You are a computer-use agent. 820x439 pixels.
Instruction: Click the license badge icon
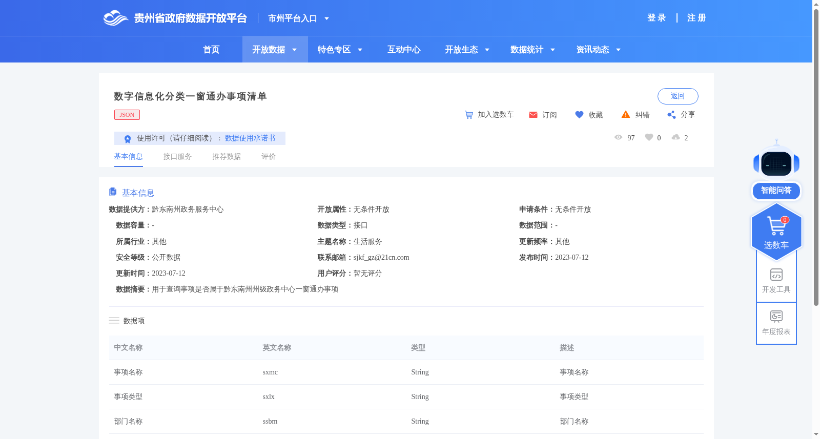tap(128, 139)
